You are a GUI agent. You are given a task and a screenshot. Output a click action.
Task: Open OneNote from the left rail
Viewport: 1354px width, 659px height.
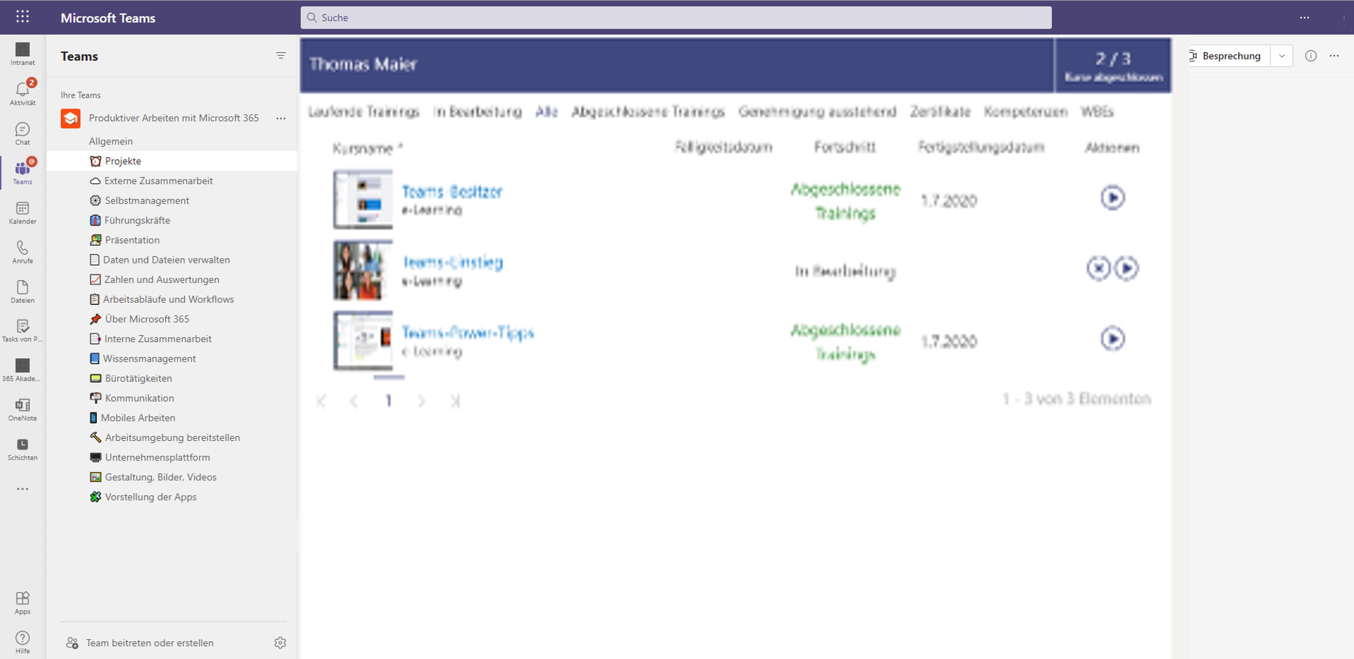22,410
